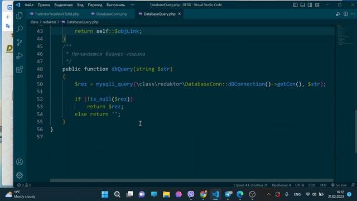Viewport: 357px width, 201px height.
Task: Open the Вид menu
Action: pos(80,5)
